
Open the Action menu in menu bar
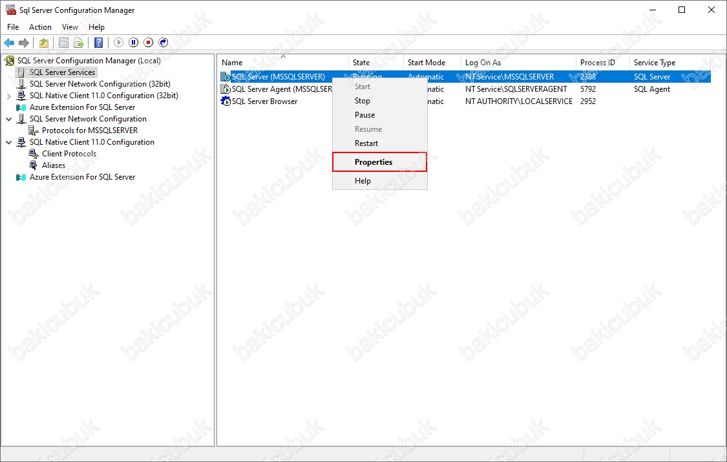40,27
